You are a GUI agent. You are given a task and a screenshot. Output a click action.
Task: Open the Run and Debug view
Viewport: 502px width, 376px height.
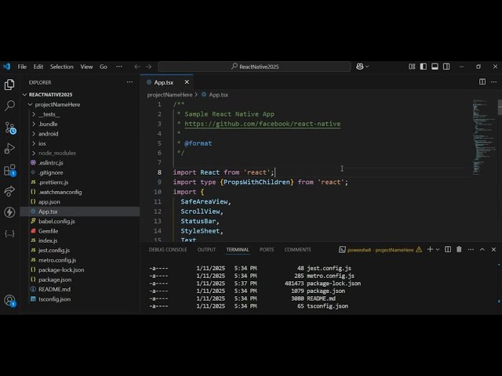pyautogui.click(x=9, y=149)
